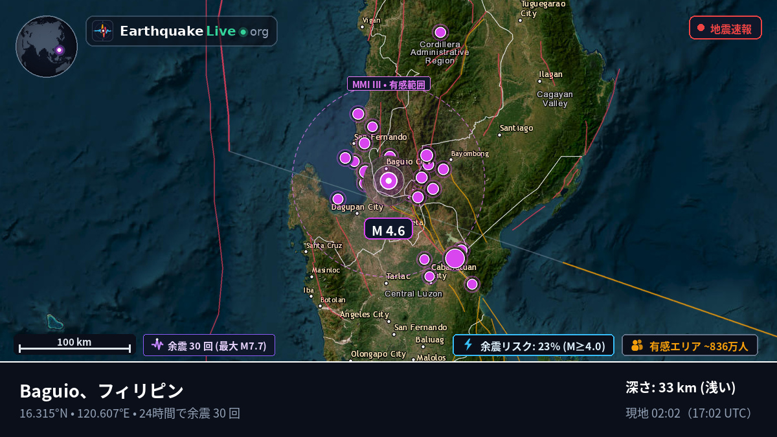Click the Central Luzon region label

413,293
